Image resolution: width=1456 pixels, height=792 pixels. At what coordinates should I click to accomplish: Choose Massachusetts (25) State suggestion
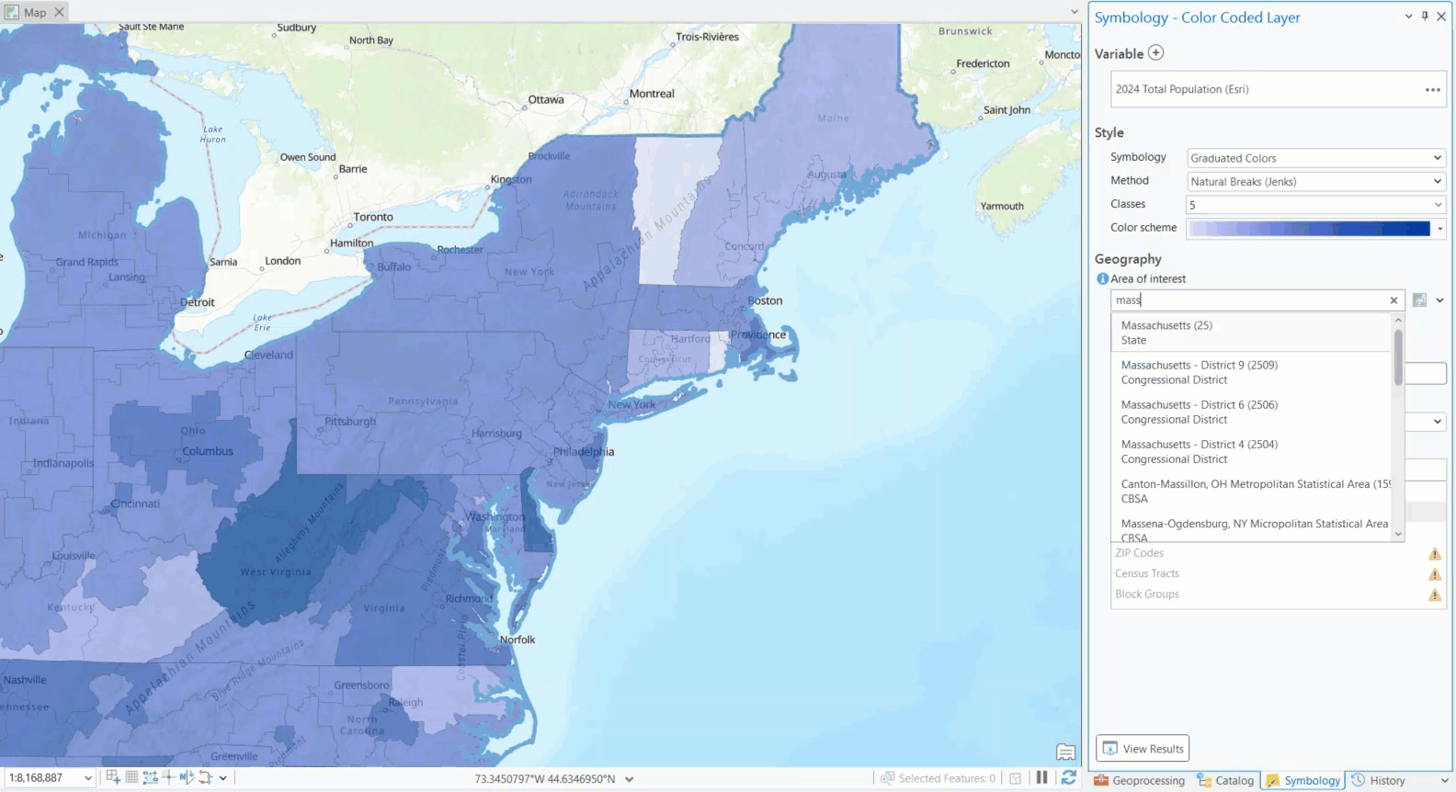click(1251, 333)
